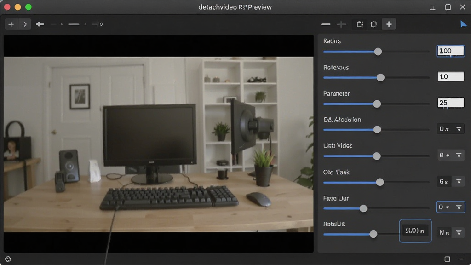Click the small slider ending in 0 in the top toolbar
This screenshot has width=471, height=265.
point(98,24)
